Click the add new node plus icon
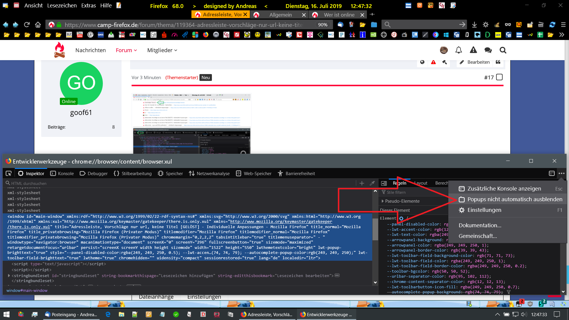This screenshot has height=320, width=569. (362, 183)
